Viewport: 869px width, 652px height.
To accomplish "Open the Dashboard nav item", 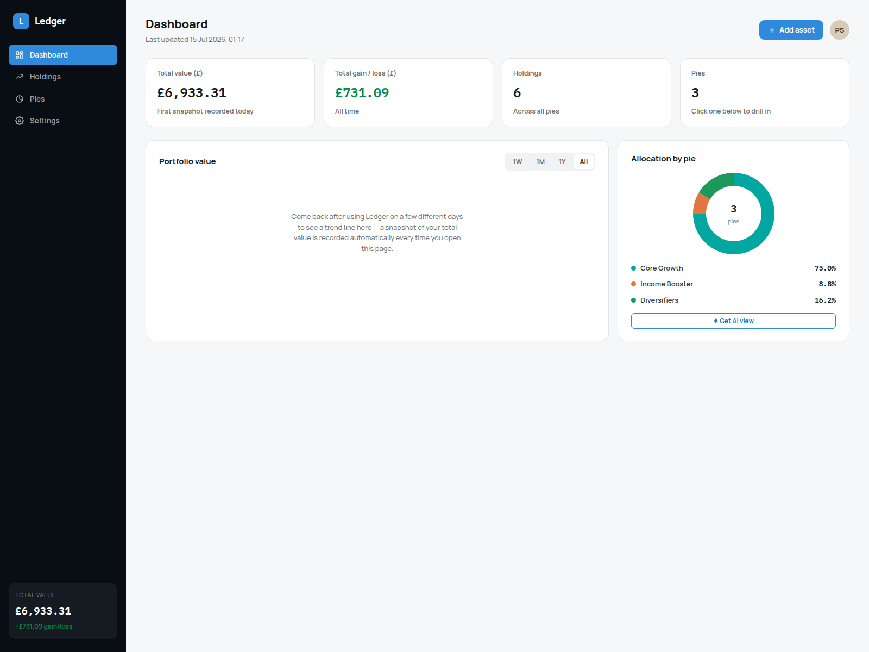I will coord(63,55).
